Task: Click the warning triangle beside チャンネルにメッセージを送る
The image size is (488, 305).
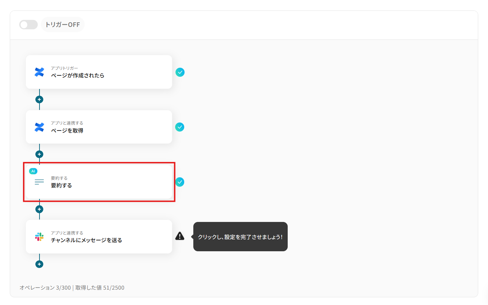Action: click(180, 236)
